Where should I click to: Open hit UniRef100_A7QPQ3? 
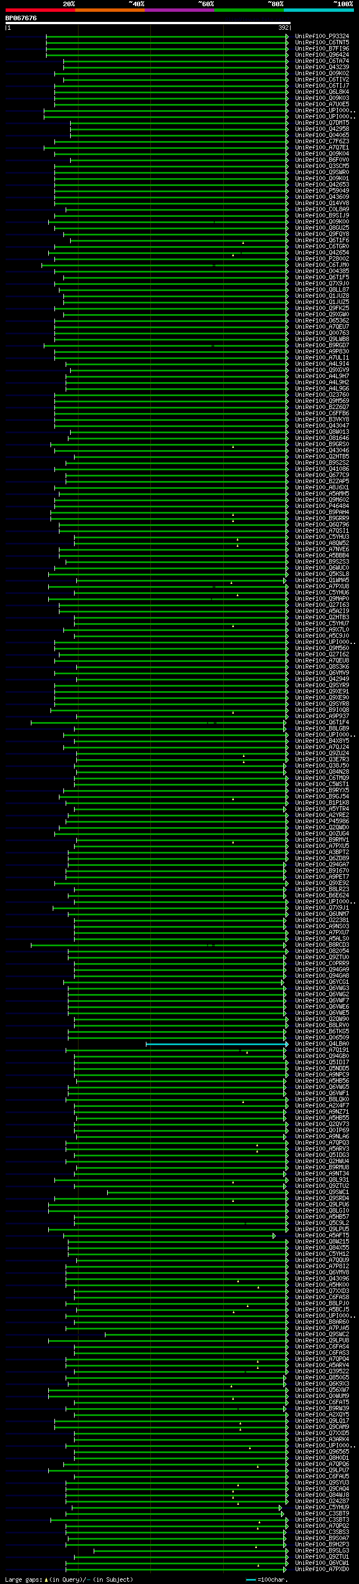[x=321, y=1143]
